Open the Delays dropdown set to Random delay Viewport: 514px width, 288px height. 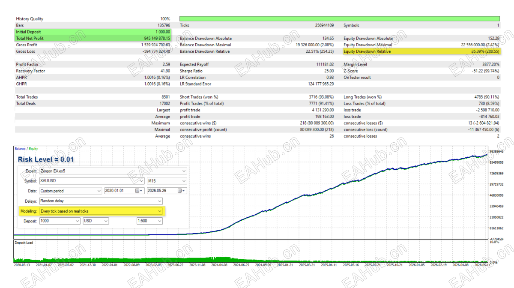(101, 201)
